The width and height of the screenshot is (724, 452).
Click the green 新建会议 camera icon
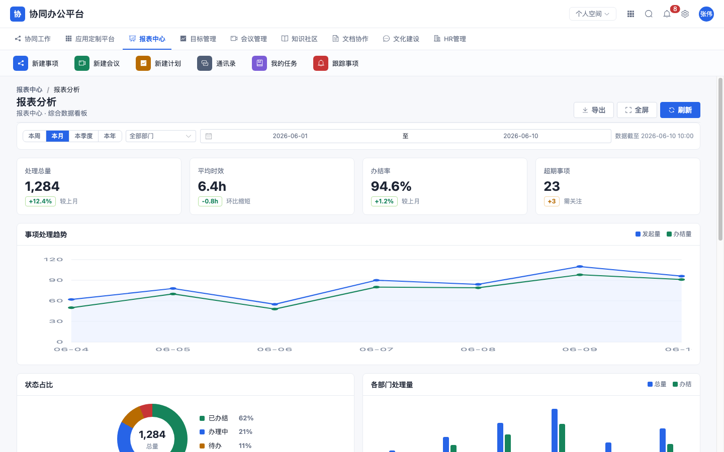pos(82,63)
